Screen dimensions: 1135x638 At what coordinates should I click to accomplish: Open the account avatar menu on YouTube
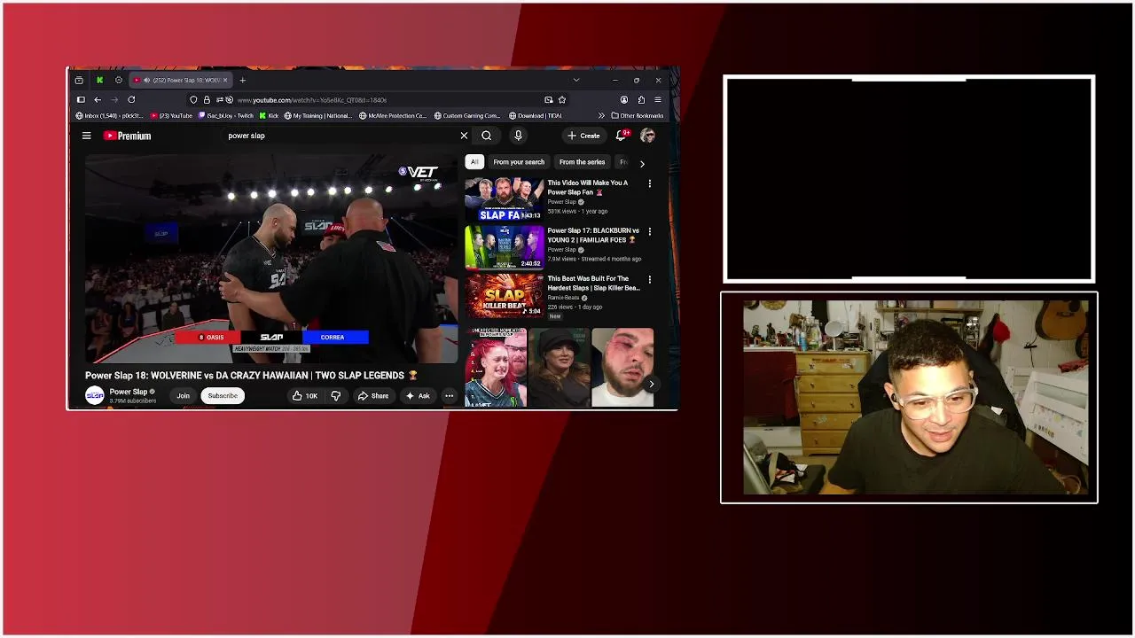(x=647, y=136)
